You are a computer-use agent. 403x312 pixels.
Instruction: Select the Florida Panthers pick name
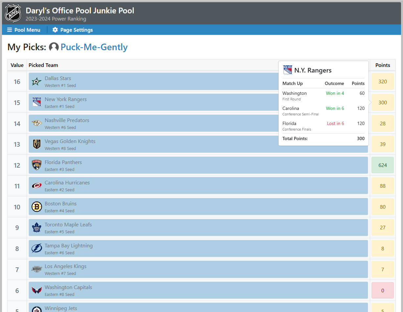(63, 162)
